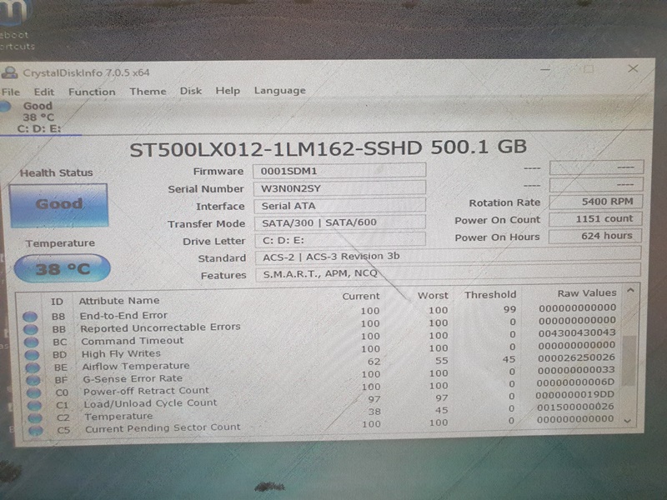Viewport: 667px width, 500px height.
Task: Minimize the CrystalDiskInfo window
Action: coord(546,69)
